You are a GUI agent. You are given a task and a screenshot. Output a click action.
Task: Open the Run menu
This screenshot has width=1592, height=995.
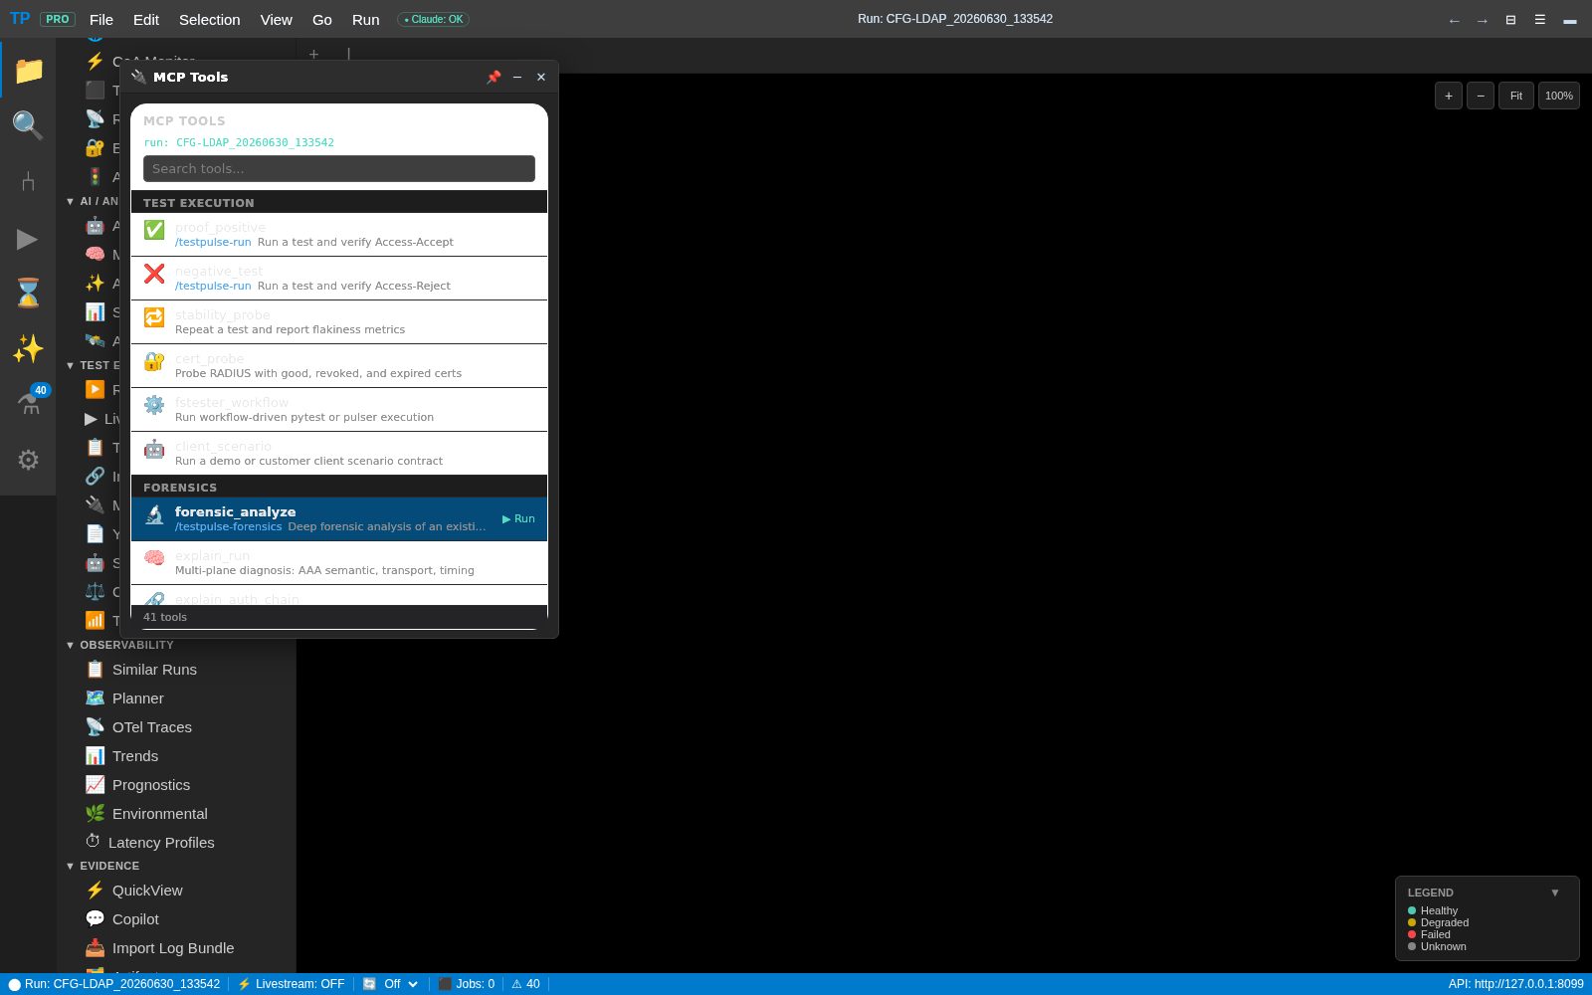[x=365, y=20]
